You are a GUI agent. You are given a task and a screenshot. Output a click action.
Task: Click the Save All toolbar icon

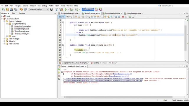(16, 9)
